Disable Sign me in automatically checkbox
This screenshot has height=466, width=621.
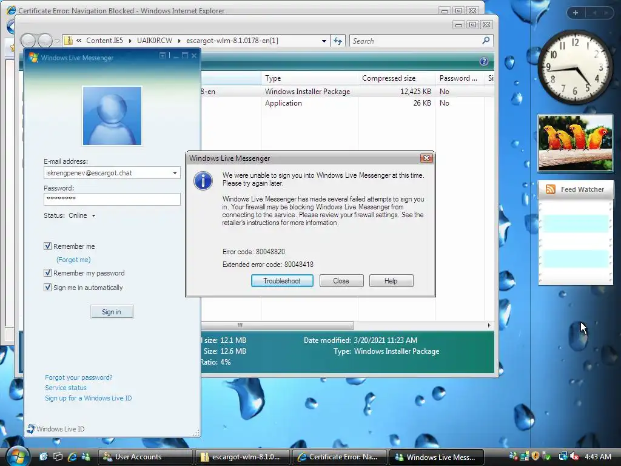tap(47, 287)
